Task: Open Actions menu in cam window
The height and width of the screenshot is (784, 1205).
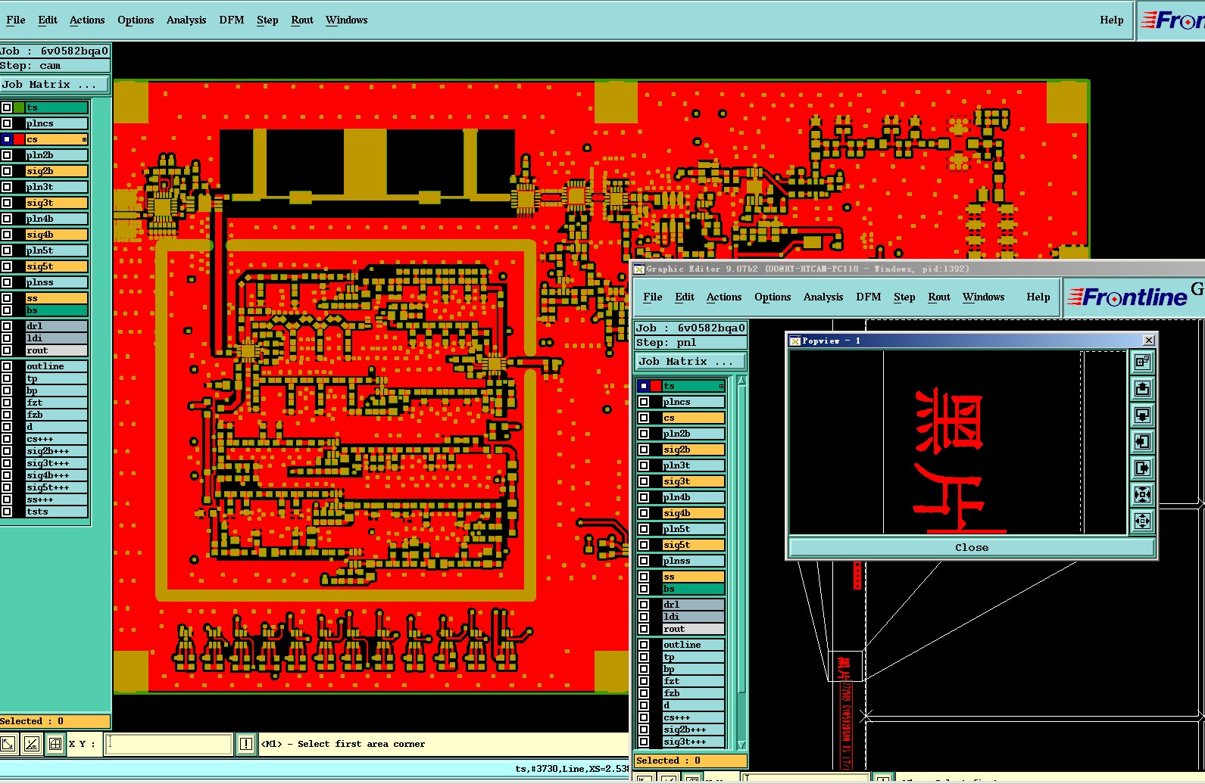Action: [x=87, y=20]
